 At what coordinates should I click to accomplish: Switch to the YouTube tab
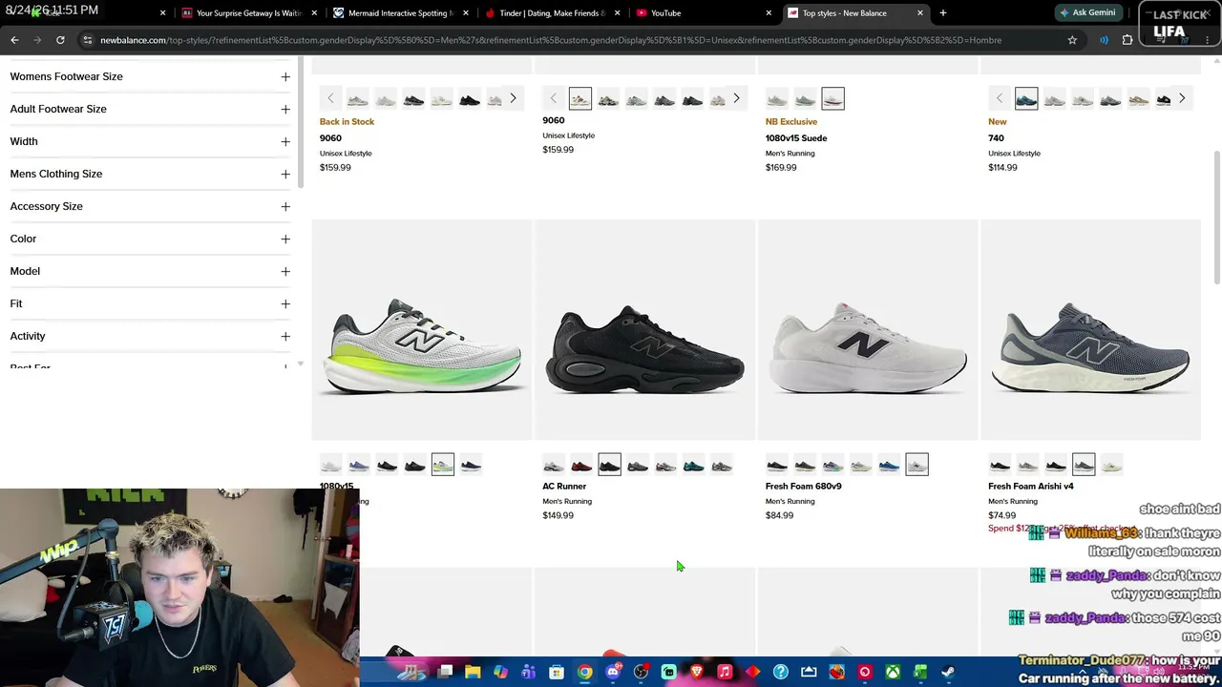704,13
